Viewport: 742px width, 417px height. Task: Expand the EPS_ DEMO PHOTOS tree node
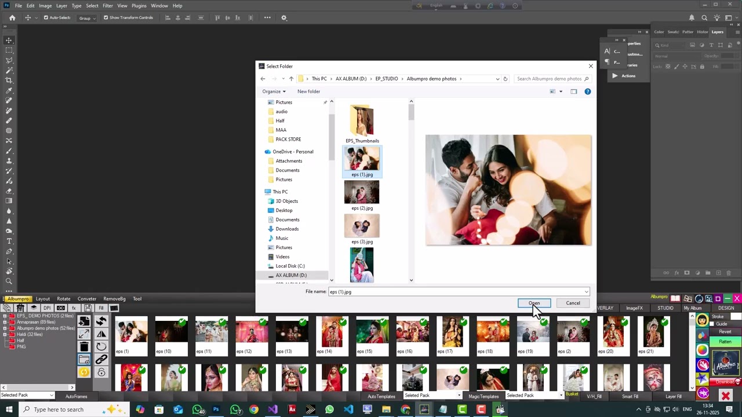(5, 316)
